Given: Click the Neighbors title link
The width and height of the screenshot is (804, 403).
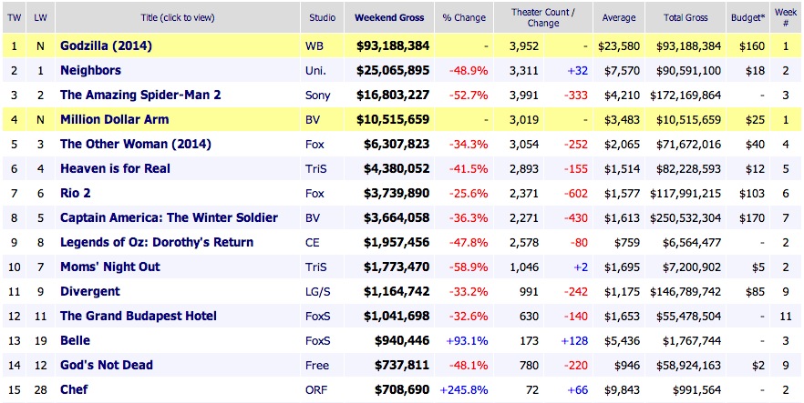Looking at the screenshot, I should click(x=90, y=70).
